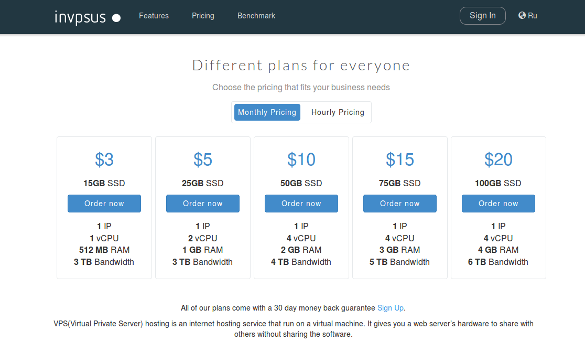Viewport: 585px width, 352px height.
Task: Go to the Benchmark page
Action: click(256, 16)
